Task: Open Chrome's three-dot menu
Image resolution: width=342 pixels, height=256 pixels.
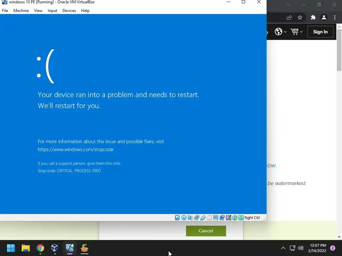Action: [x=335, y=17]
